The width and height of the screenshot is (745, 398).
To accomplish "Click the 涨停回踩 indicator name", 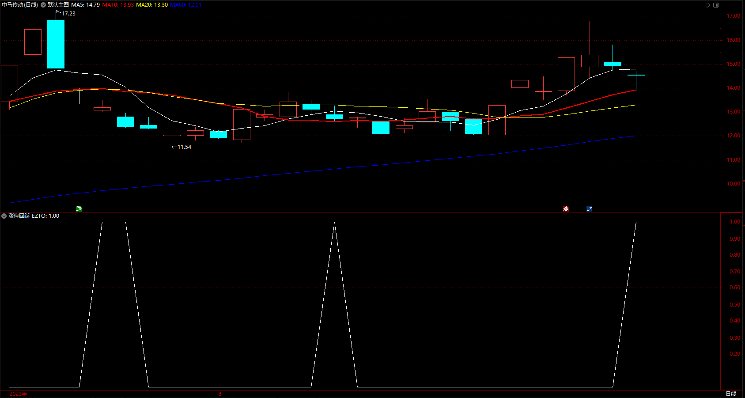I will 19,216.
